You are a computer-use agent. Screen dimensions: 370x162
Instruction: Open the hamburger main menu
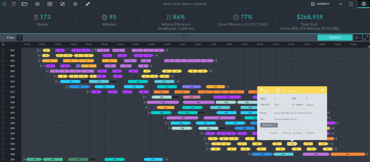pyautogui.click(x=14, y=4)
